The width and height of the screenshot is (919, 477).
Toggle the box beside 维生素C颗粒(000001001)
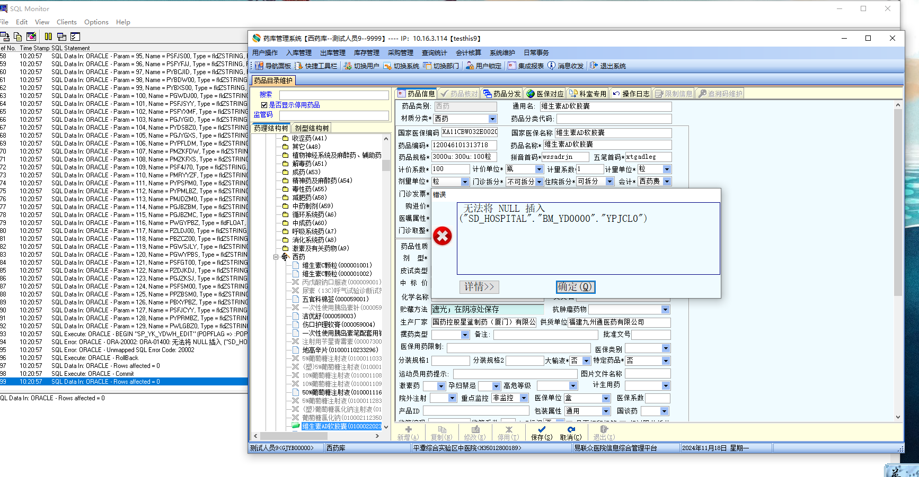pyautogui.click(x=296, y=265)
